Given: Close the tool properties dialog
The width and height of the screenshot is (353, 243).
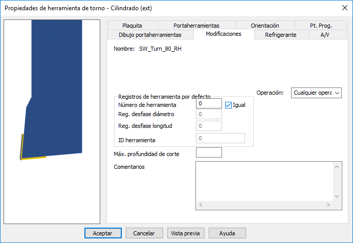Looking at the screenshot, I should (x=345, y=8).
